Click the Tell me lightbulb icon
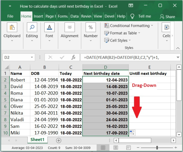This screenshot has width=183, height=152. click(132, 16)
